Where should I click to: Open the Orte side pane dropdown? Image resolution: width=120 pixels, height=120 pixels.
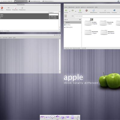tap(66, 19)
